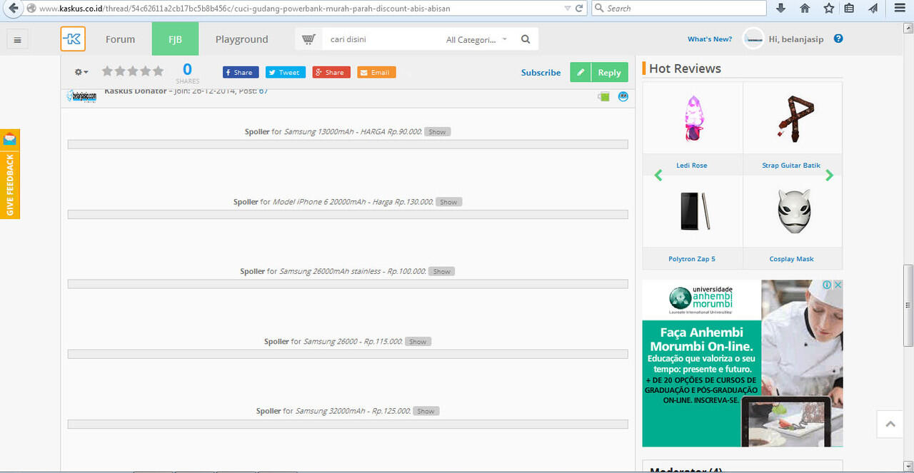Click the ad info icon on banner
The image size is (914, 473).
point(827,285)
